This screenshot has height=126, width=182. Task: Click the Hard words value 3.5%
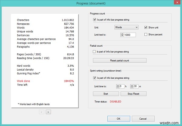pos(71,66)
